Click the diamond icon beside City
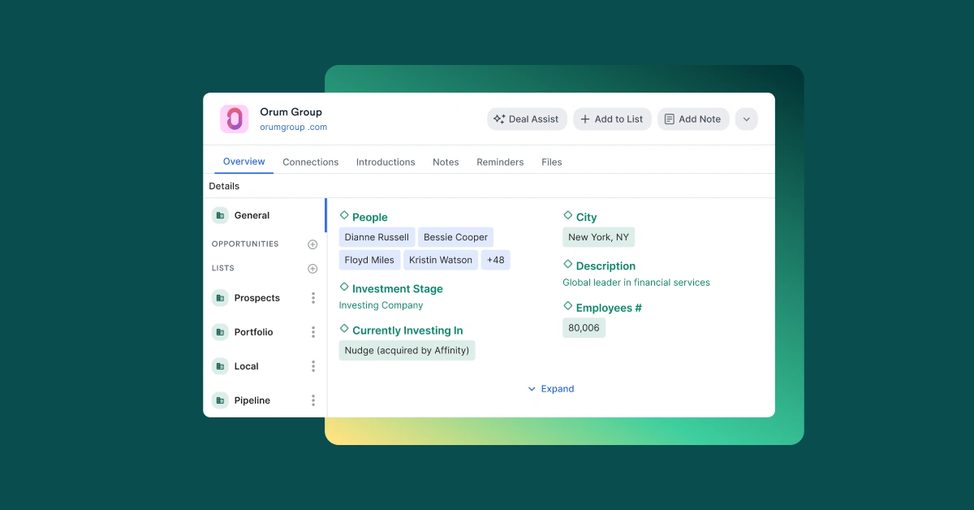The width and height of the screenshot is (974, 510). pyautogui.click(x=568, y=216)
